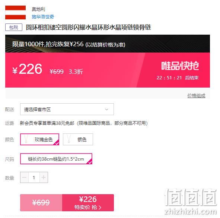Increase quantity with the plus button

pyautogui.click(x=44, y=177)
